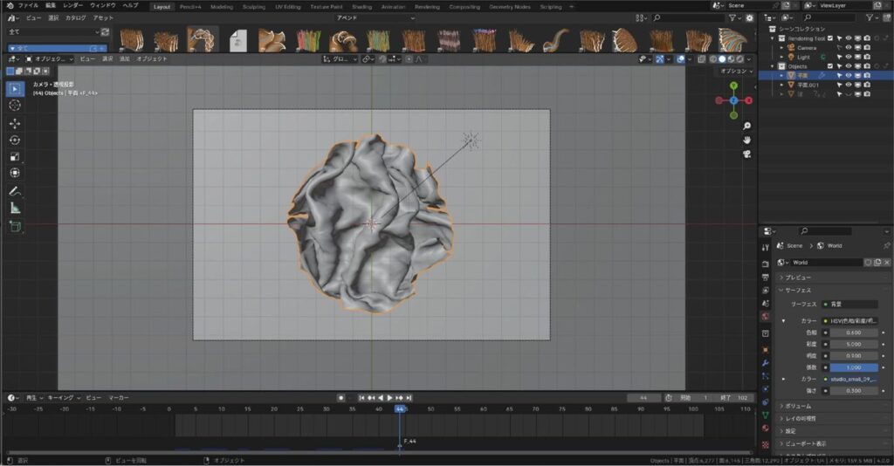The image size is (894, 466).
Task: Click the green Y axis gizmo
Action: [733, 86]
